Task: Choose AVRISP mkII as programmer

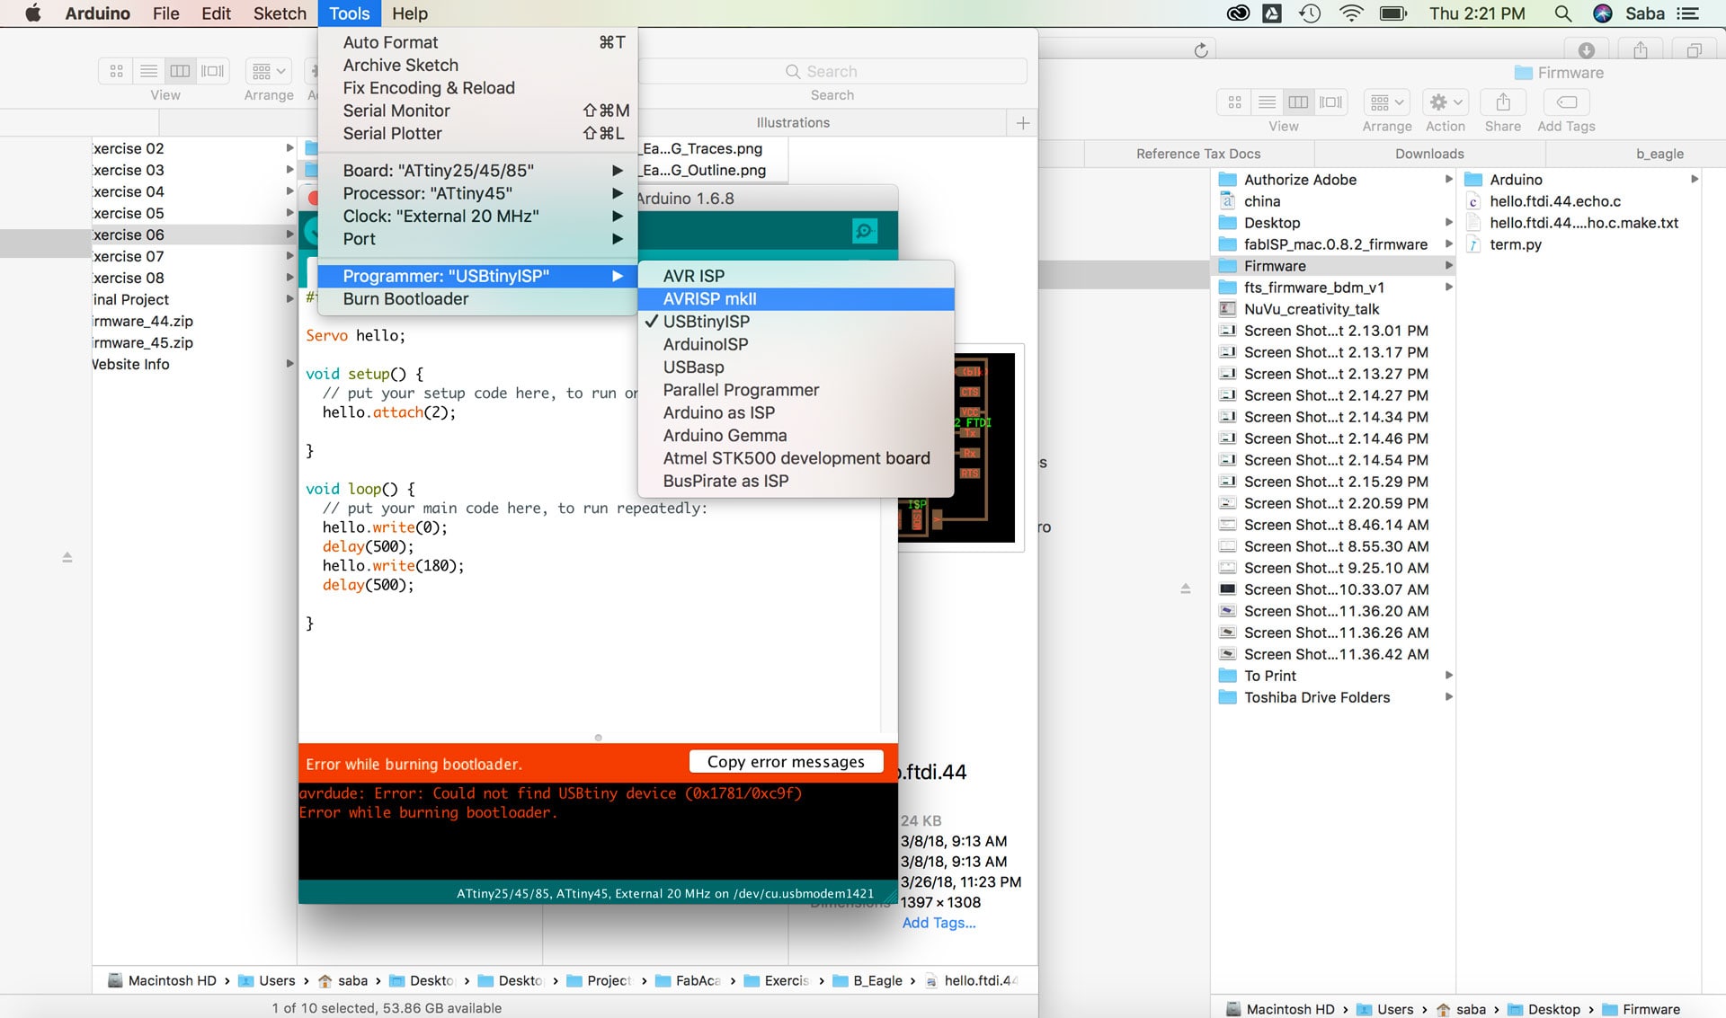Action: [x=796, y=299]
